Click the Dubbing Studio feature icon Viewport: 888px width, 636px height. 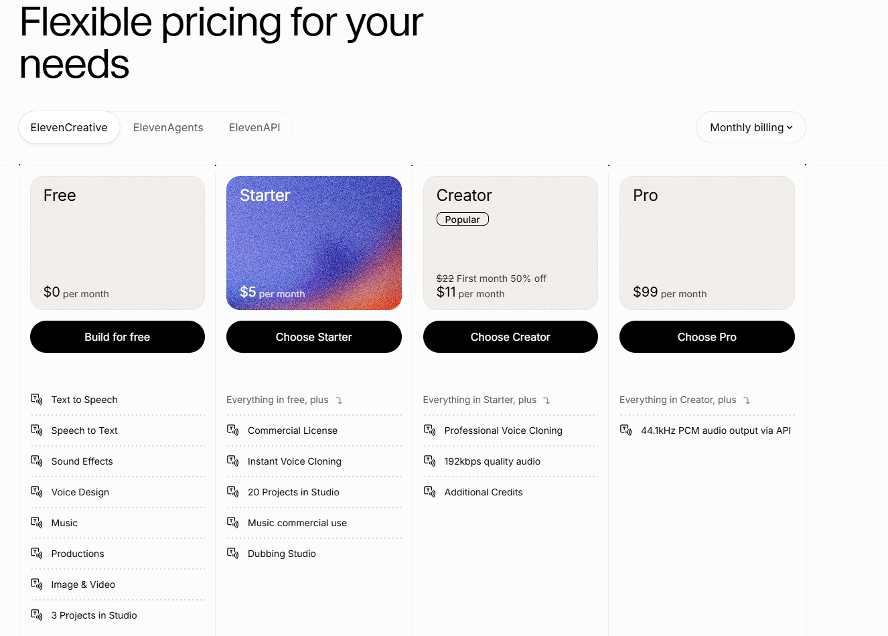(x=233, y=554)
